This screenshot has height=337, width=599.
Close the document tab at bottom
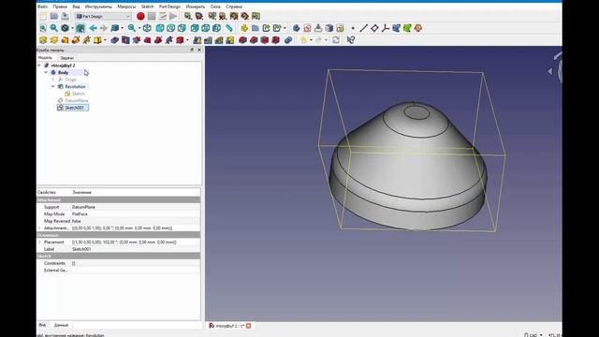tap(249, 326)
